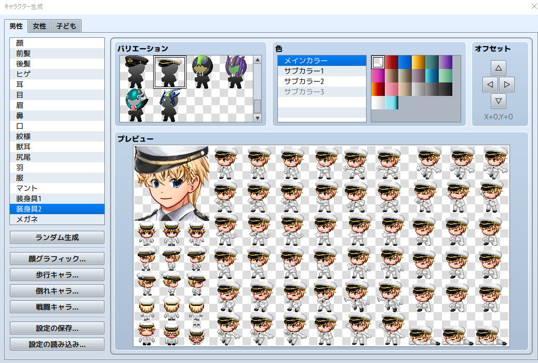Viewport: 538px width, 363px height.
Task: Click the offset down arrow
Action: pyautogui.click(x=499, y=101)
